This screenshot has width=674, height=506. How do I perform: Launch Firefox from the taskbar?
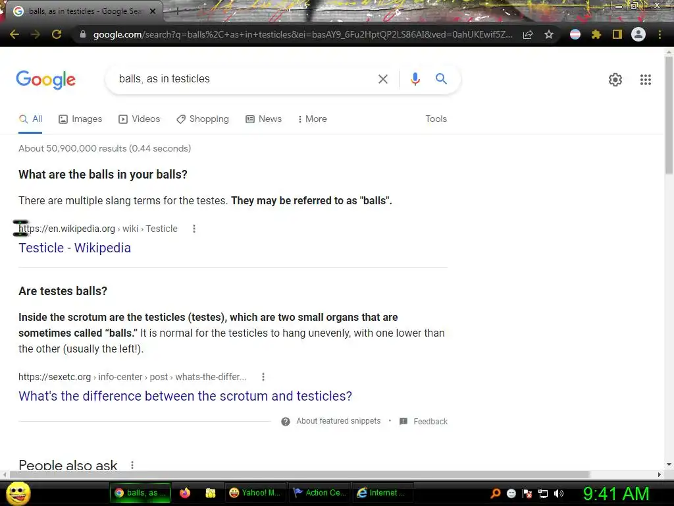[x=185, y=493]
